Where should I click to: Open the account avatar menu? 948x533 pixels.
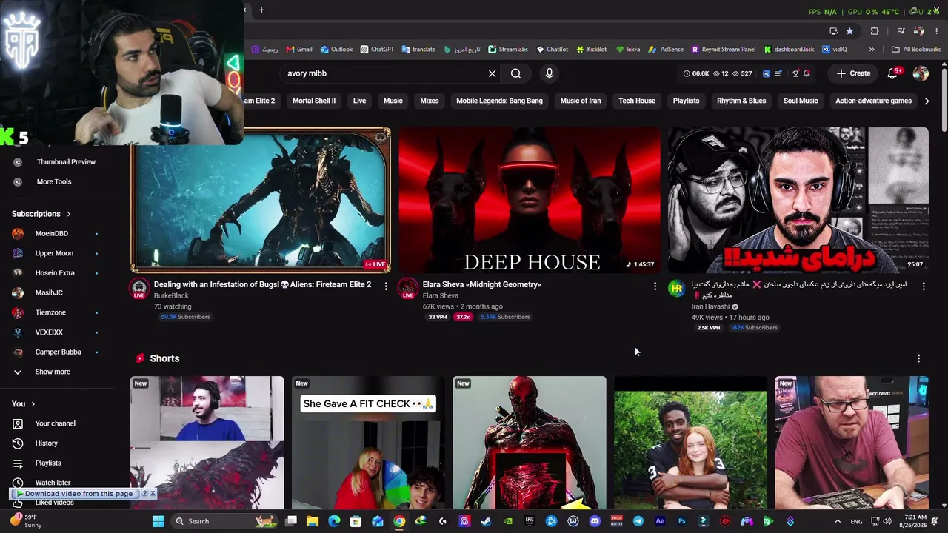(x=921, y=73)
